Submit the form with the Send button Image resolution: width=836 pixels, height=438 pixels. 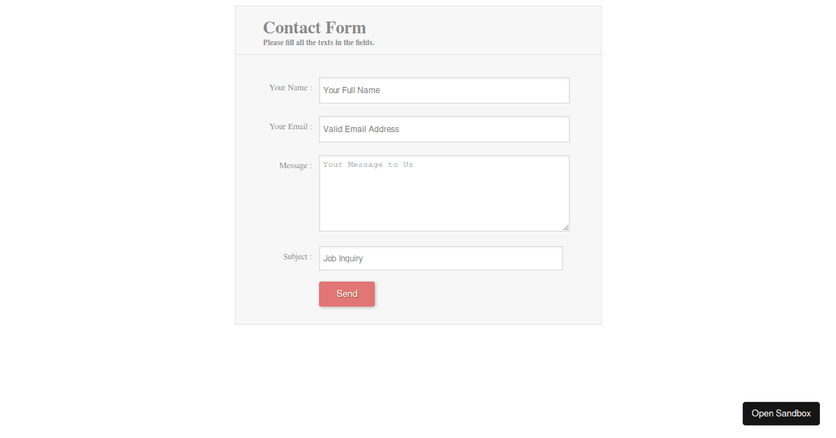[347, 294]
